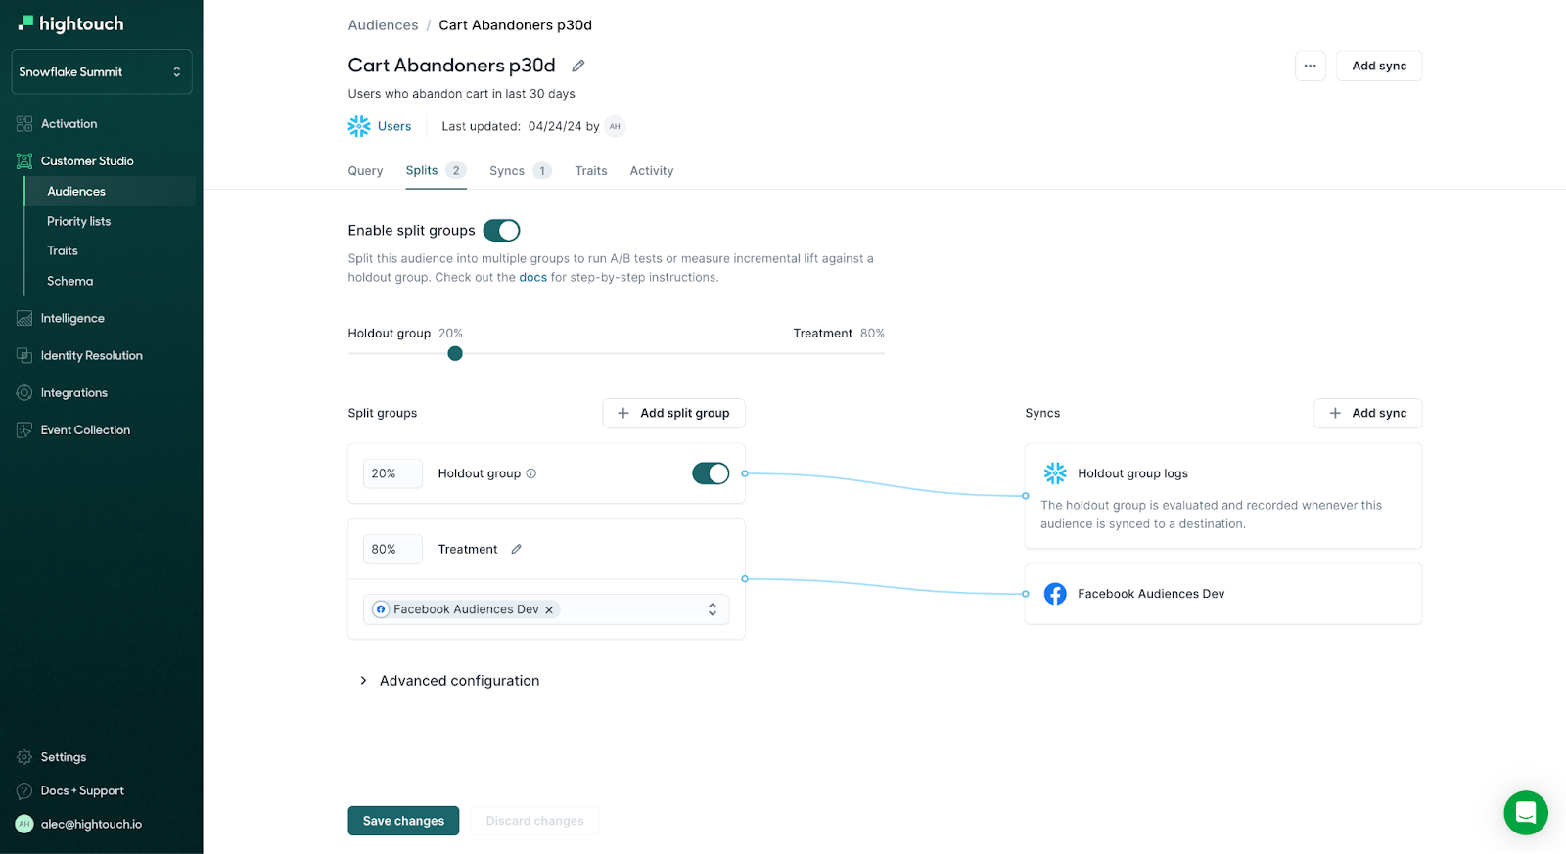Click the Treatment 80% percentage field
Image resolution: width=1566 pixels, height=854 pixels.
(x=391, y=549)
